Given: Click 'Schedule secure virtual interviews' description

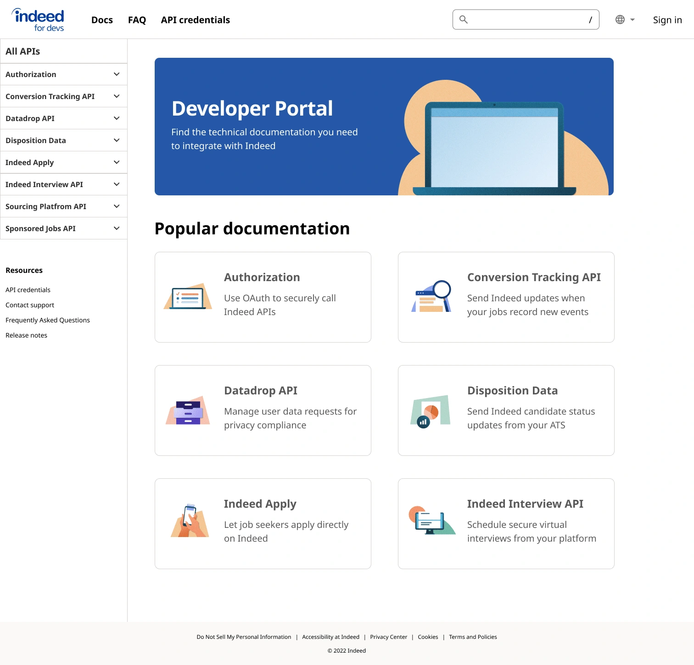Looking at the screenshot, I should (x=532, y=532).
